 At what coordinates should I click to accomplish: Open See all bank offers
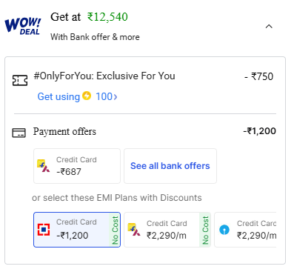(170, 166)
